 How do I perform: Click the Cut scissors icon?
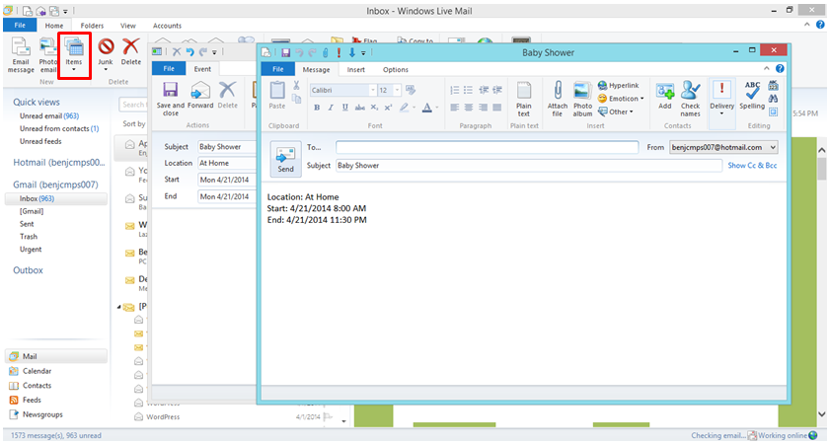296,85
